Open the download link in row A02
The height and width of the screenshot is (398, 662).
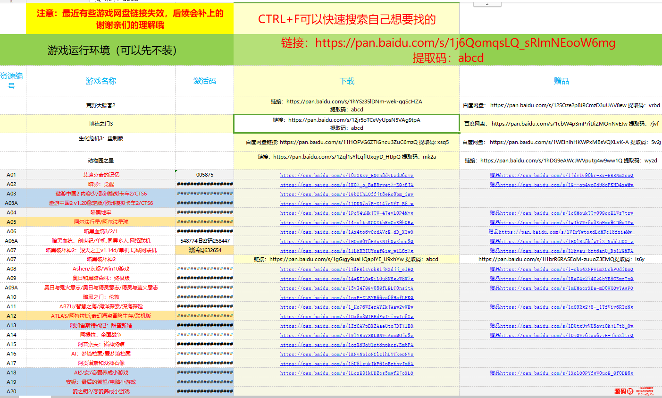[347, 185]
